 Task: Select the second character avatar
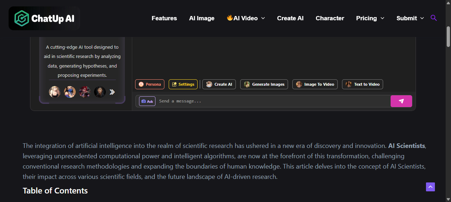click(70, 92)
